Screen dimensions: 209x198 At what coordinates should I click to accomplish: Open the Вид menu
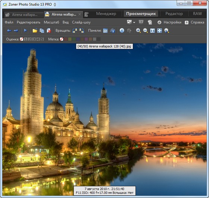[x=66, y=22]
